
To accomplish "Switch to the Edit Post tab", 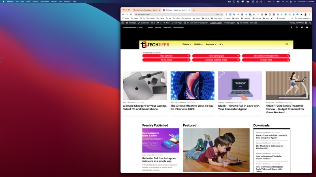I will (147, 10).
